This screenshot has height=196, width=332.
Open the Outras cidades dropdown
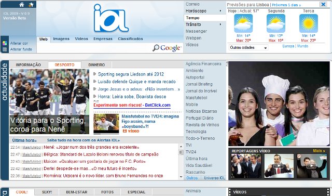tap(248, 47)
